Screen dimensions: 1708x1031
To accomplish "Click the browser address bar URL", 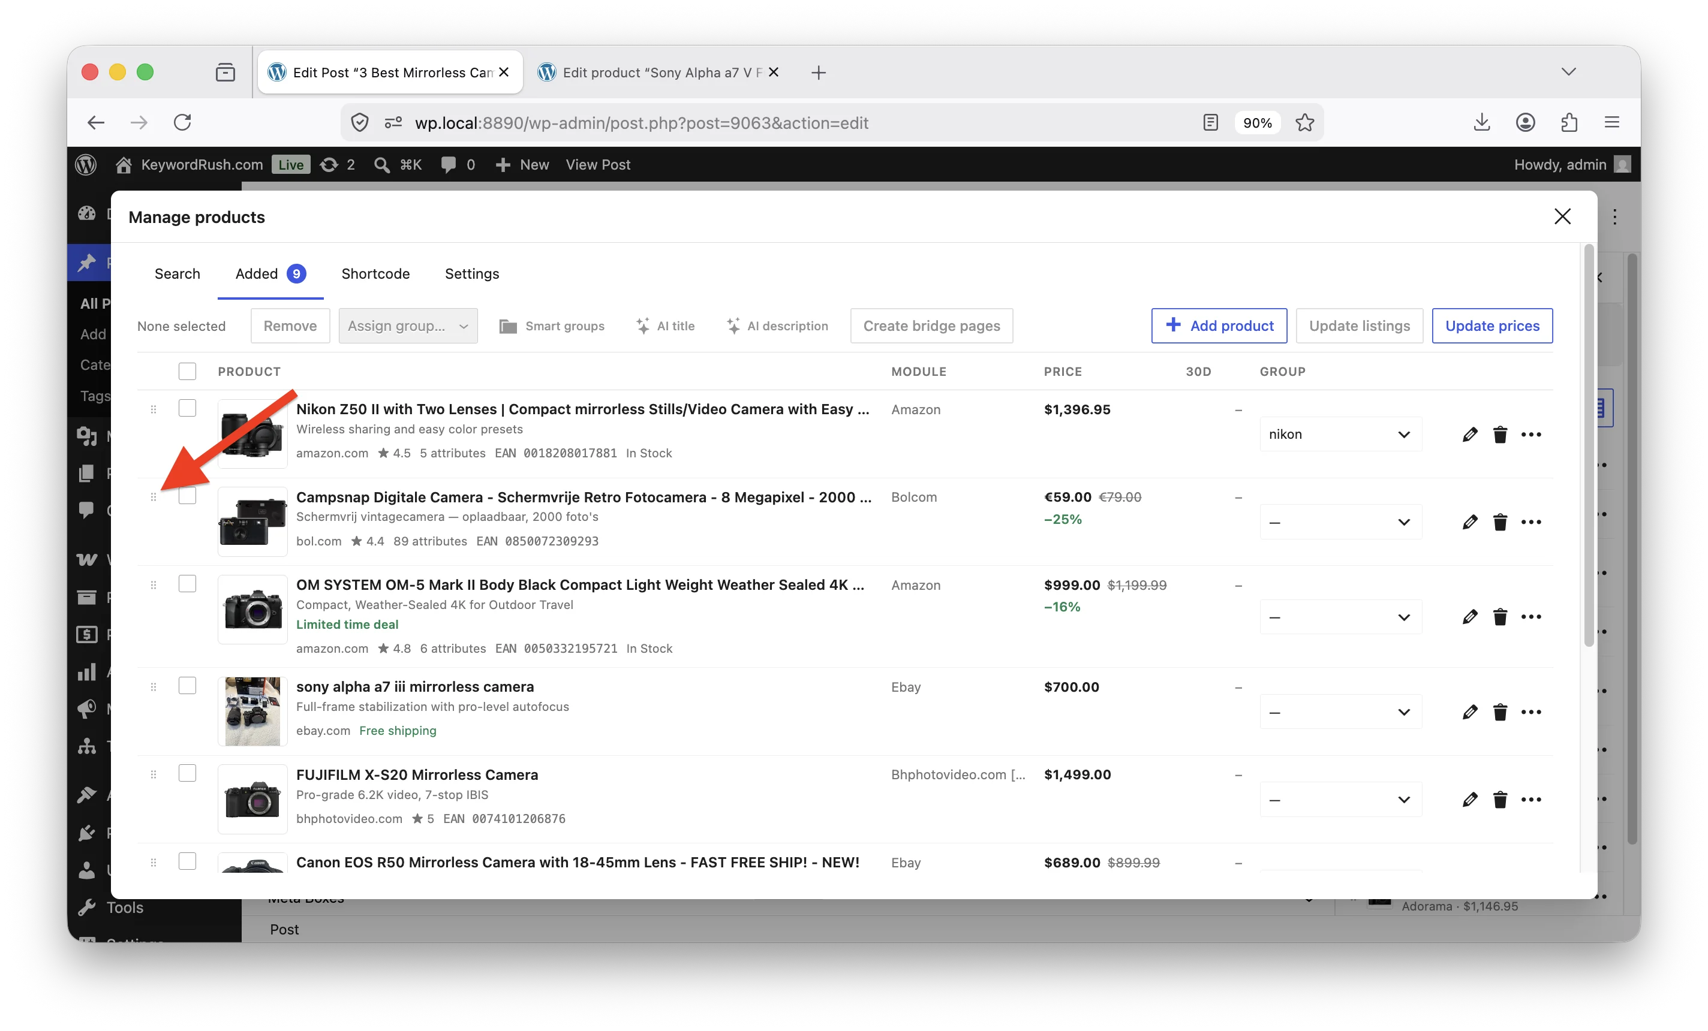I will (x=641, y=123).
